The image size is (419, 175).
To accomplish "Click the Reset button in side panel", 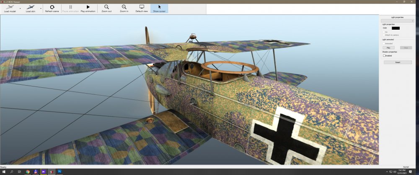I will point(397,62).
